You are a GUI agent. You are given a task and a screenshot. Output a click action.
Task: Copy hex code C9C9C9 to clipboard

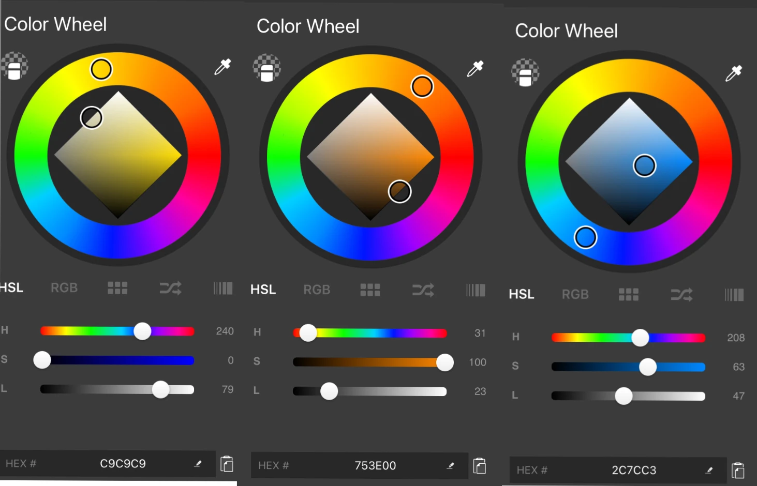click(x=227, y=464)
